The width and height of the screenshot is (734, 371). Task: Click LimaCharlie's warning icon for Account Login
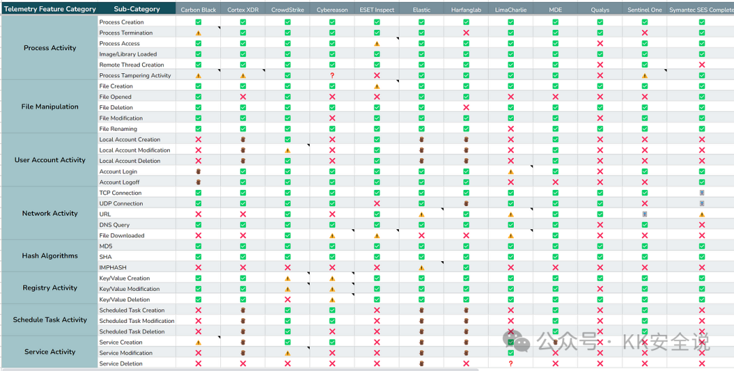point(510,172)
